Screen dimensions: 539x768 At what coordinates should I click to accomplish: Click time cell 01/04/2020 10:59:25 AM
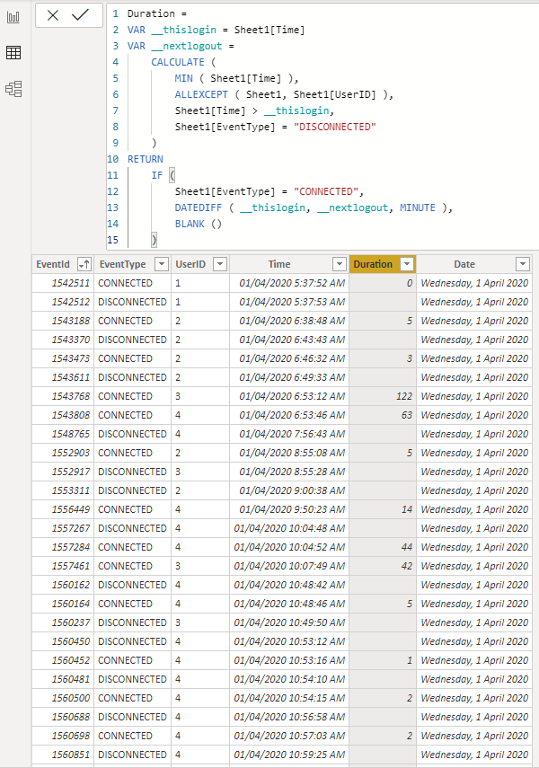click(289, 755)
